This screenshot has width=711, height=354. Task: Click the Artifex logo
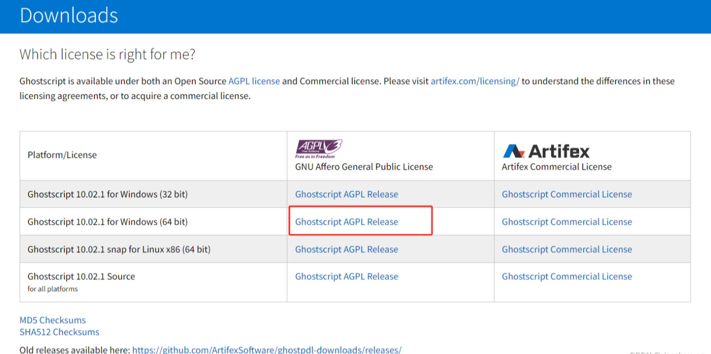coord(546,151)
